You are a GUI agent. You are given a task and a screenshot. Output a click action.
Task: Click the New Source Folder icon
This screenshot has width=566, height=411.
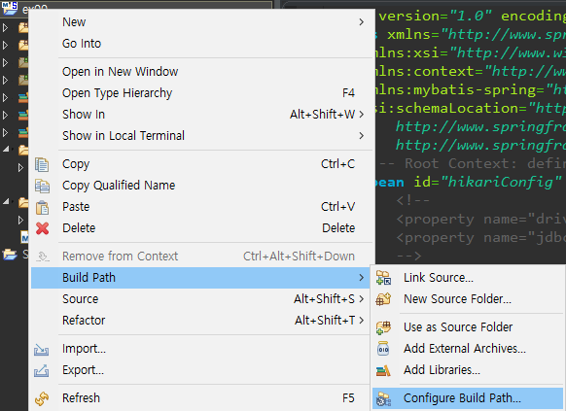383,299
